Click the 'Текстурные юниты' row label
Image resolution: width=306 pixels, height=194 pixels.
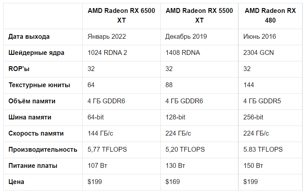coord(39,85)
